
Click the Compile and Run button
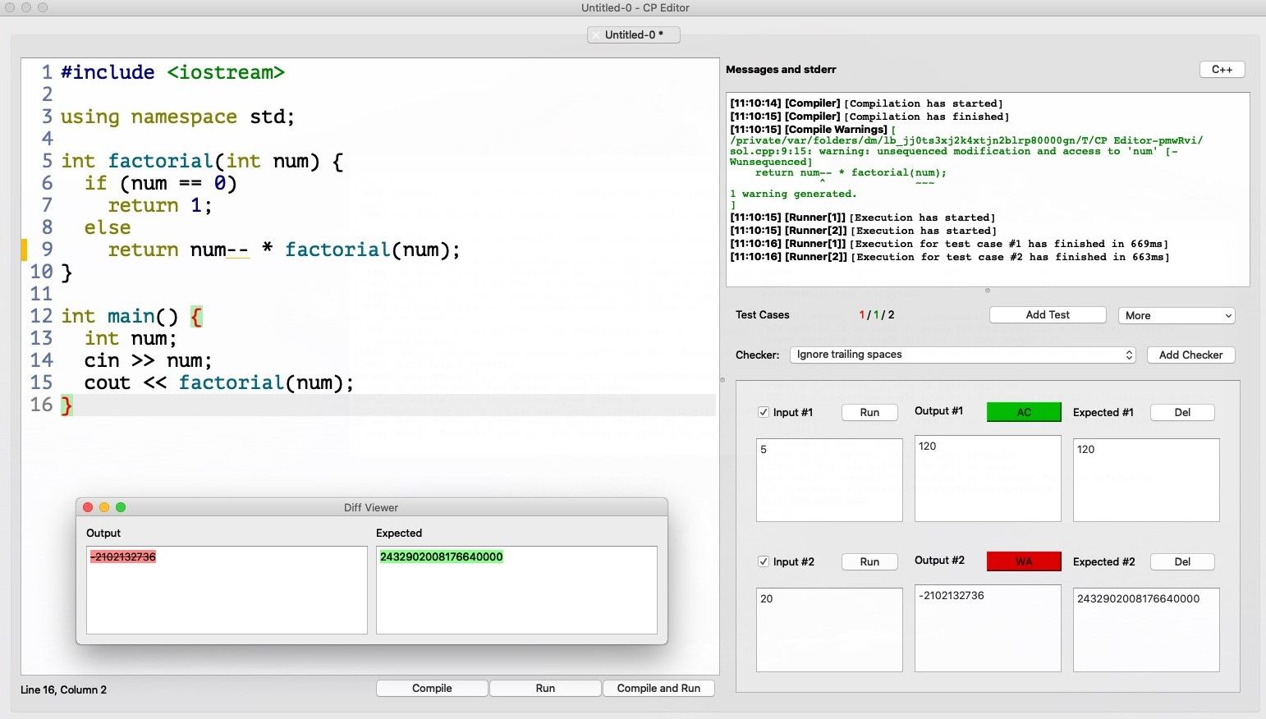(658, 689)
